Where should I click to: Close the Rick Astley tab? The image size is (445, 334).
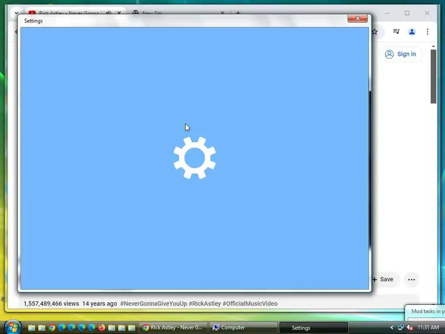pyautogui.click(x=119, y=13)
